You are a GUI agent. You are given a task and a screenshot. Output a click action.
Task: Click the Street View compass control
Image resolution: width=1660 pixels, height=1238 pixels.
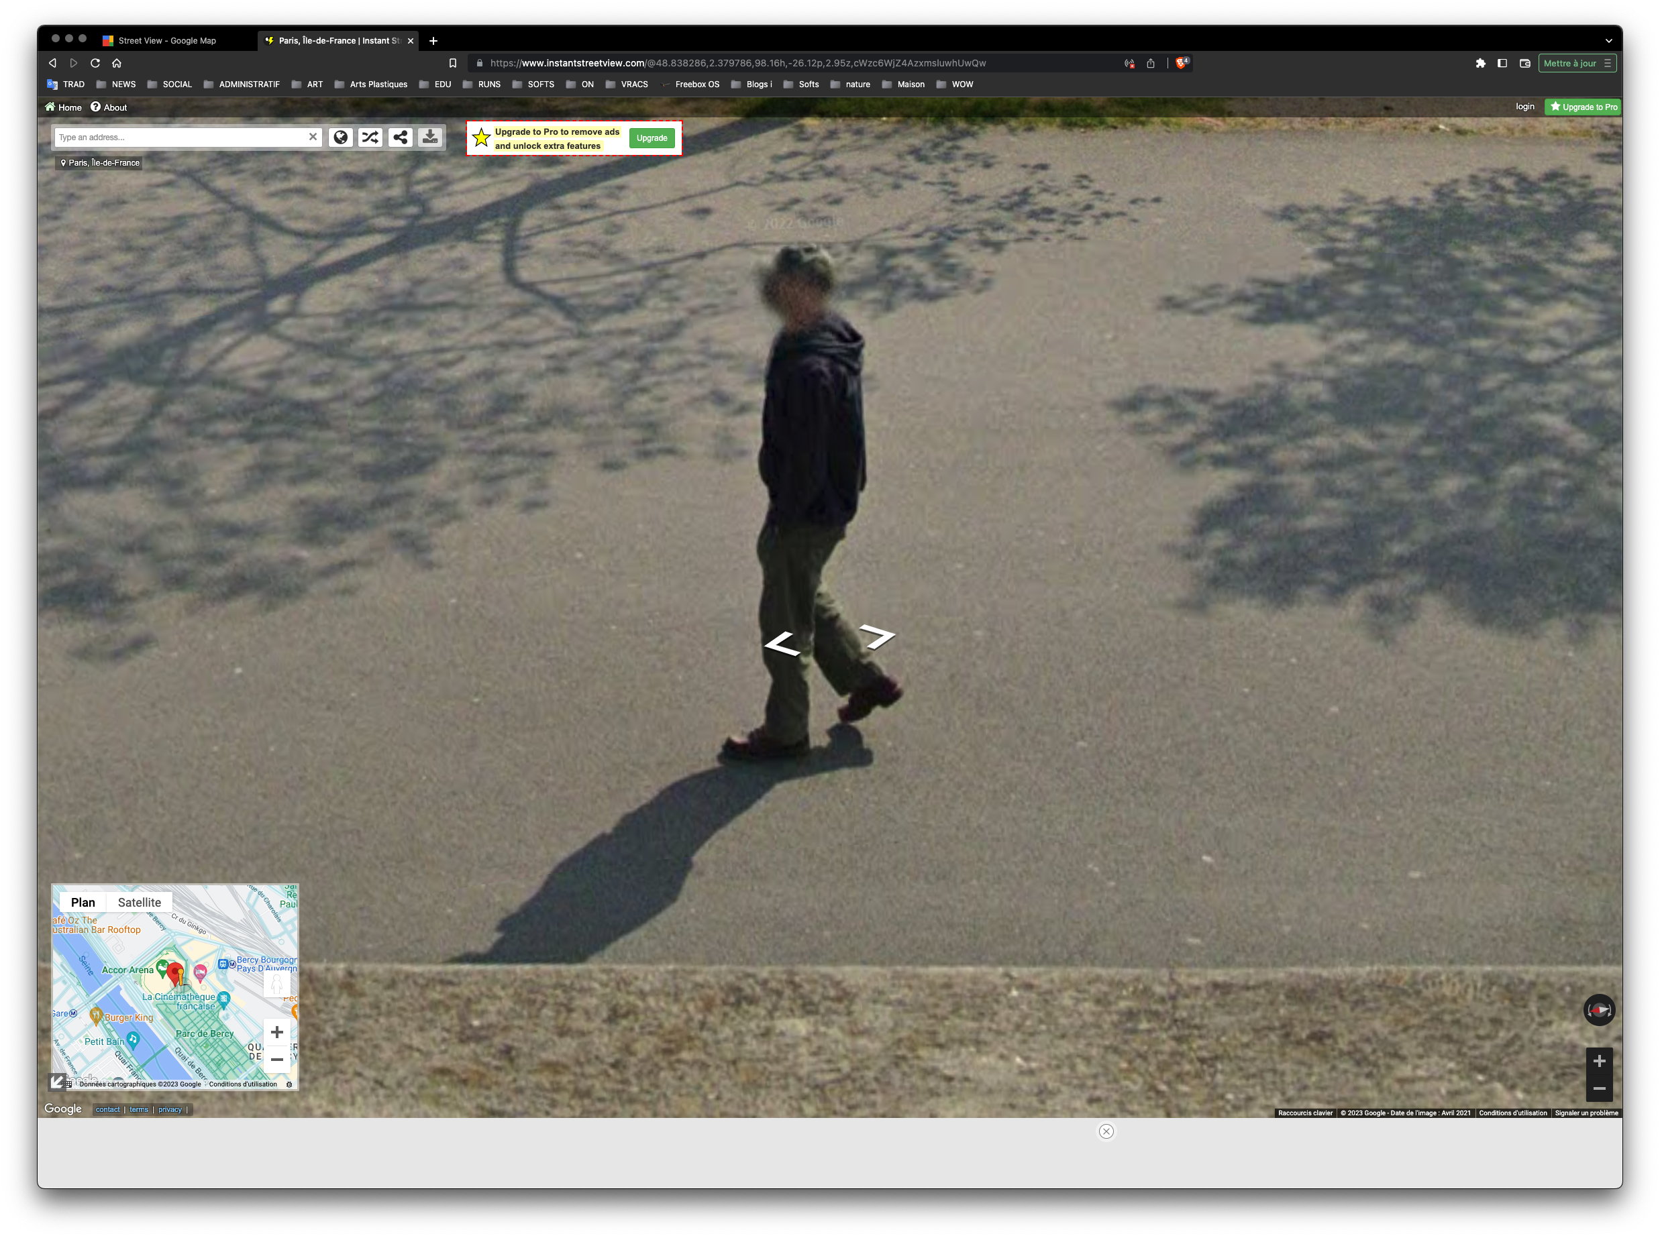[1598, 1010]
